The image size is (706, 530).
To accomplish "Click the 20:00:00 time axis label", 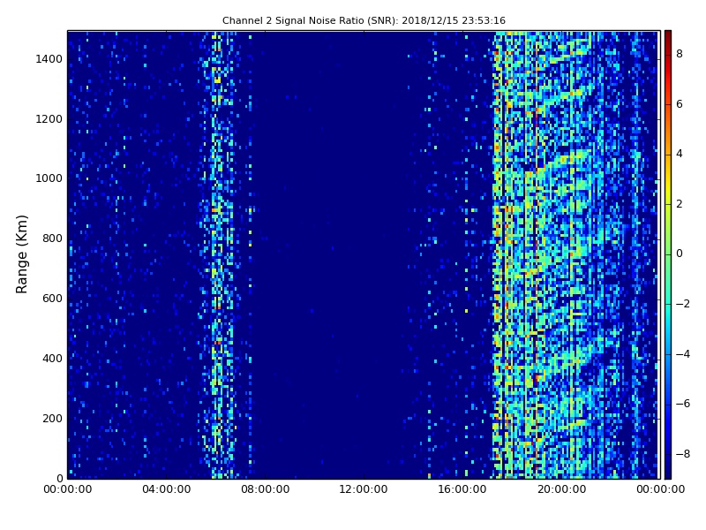I will click(561, 489).
